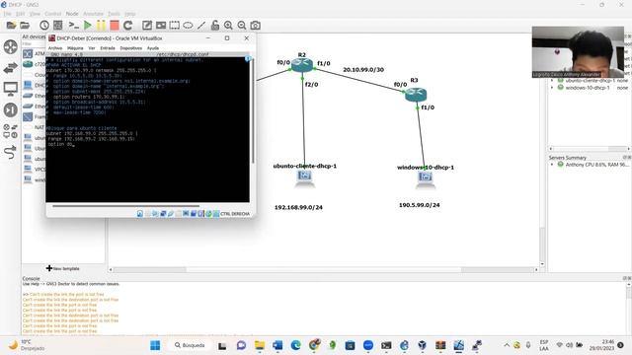The width and height of the screenshot is (632, 355).
Task: Open console to all devices
Action: (74, 26)
